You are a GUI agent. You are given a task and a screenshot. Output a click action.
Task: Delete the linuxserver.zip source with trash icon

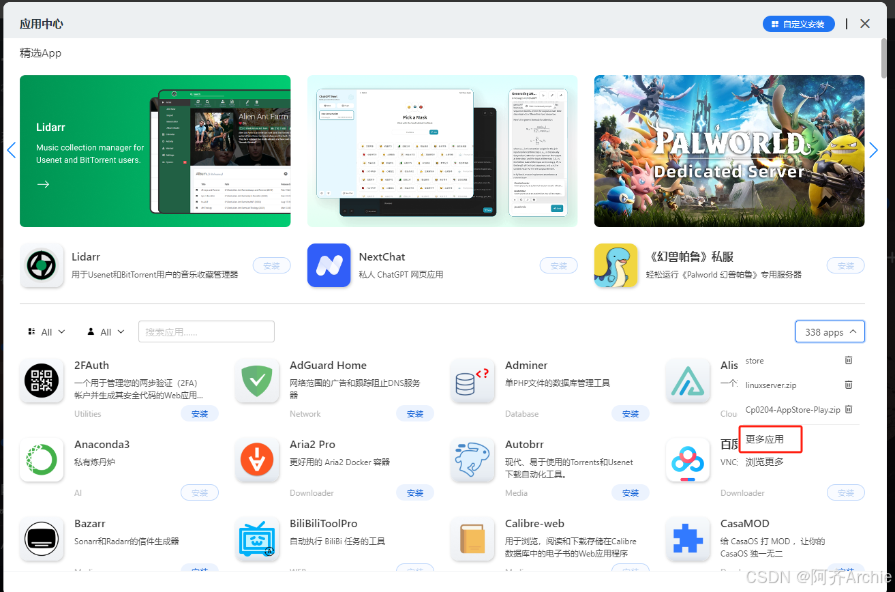coord(849,385)
